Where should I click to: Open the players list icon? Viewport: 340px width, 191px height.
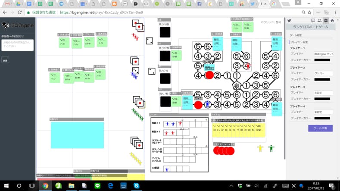pos(319,21)
